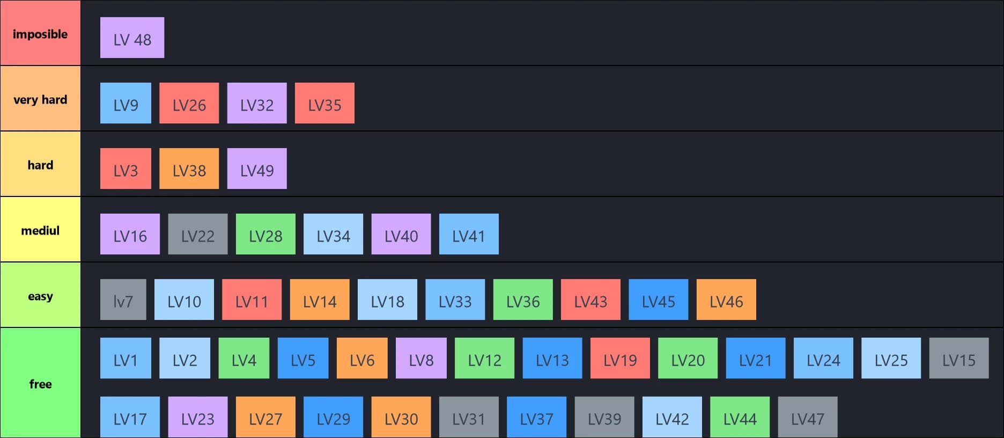Click the gray LV22 tile
This screenshot has width=1004, height=438.
197,234
